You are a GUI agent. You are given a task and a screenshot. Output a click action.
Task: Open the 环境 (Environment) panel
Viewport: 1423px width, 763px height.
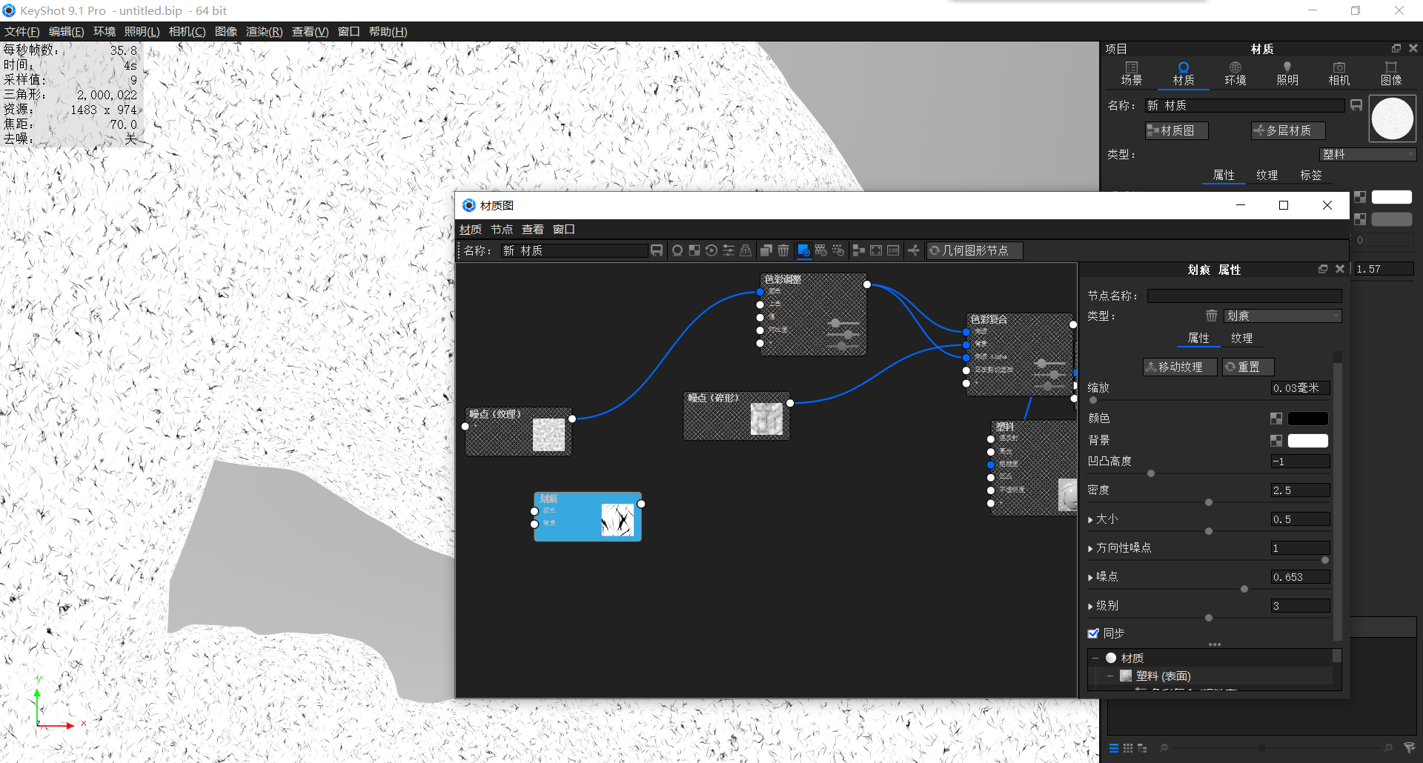pos(1235,73)
